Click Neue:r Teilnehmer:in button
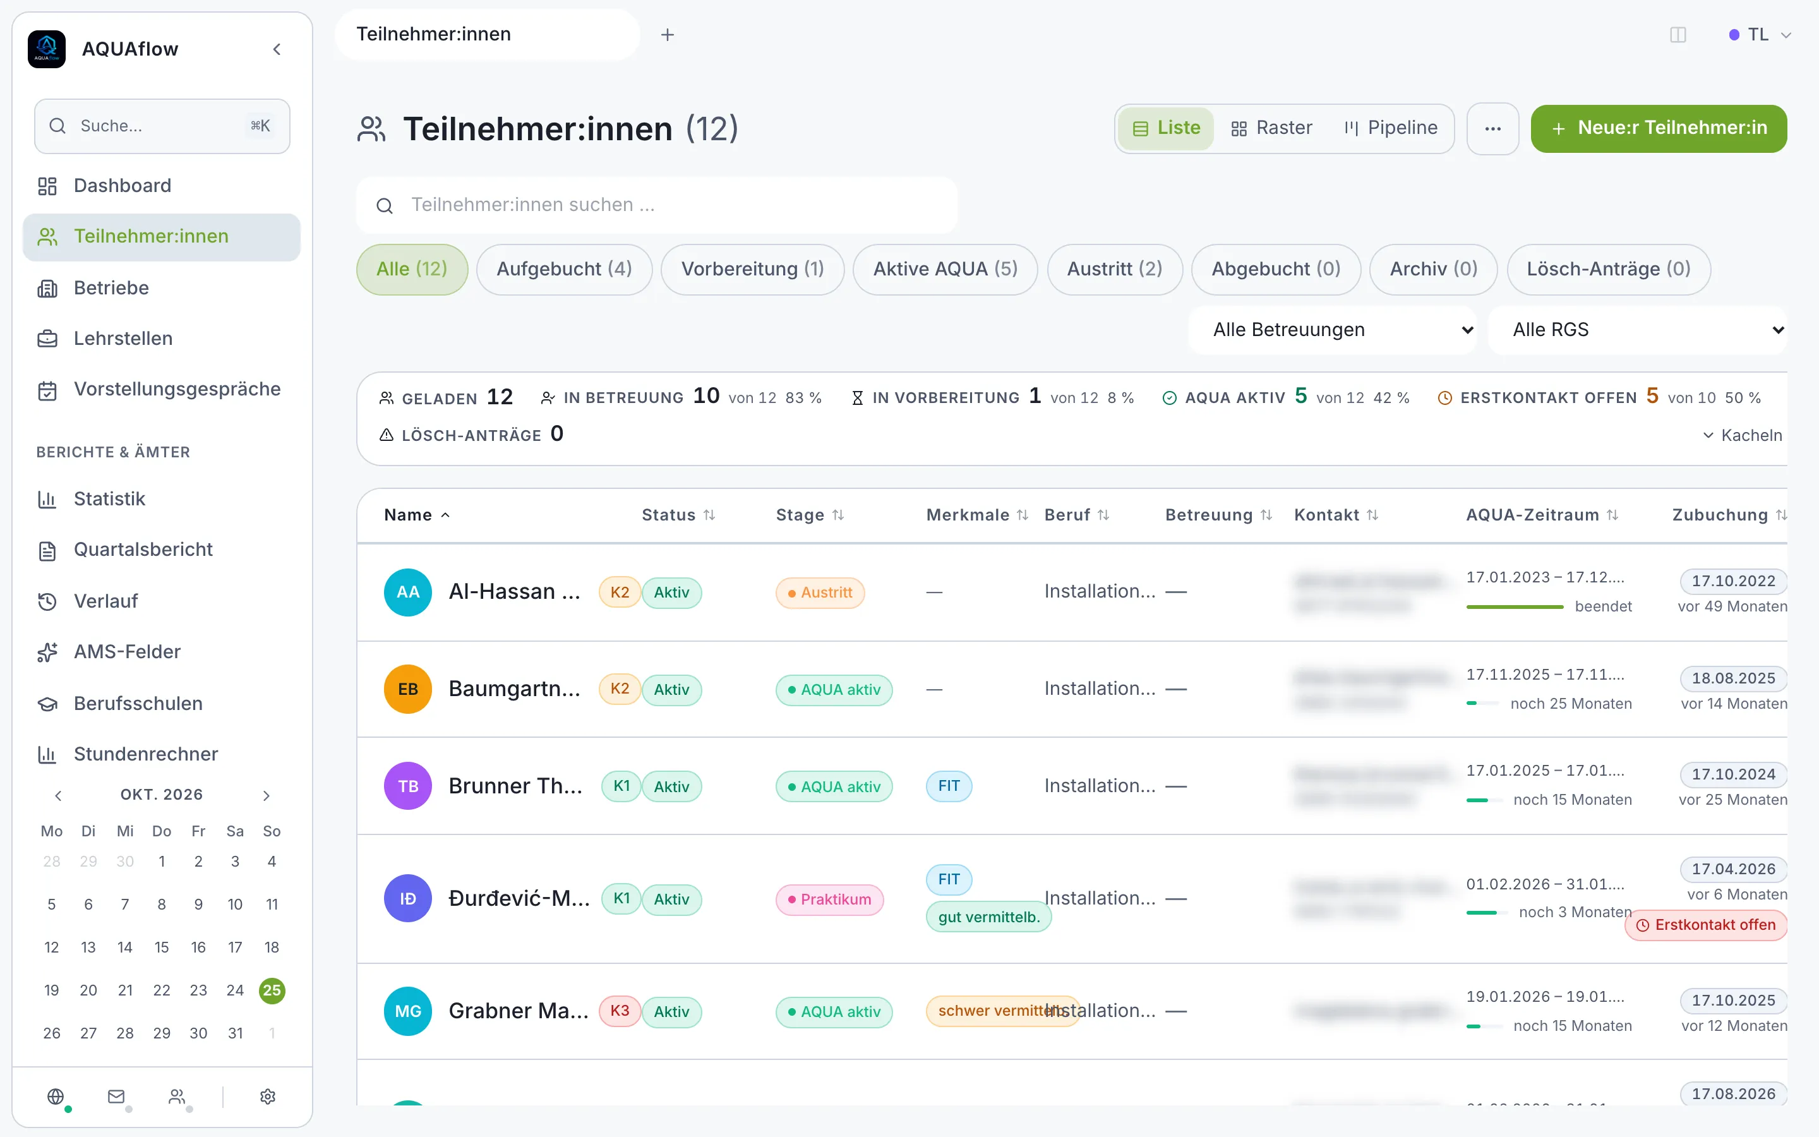Screen dimensions: 1819x1137 coord(1658,129)
